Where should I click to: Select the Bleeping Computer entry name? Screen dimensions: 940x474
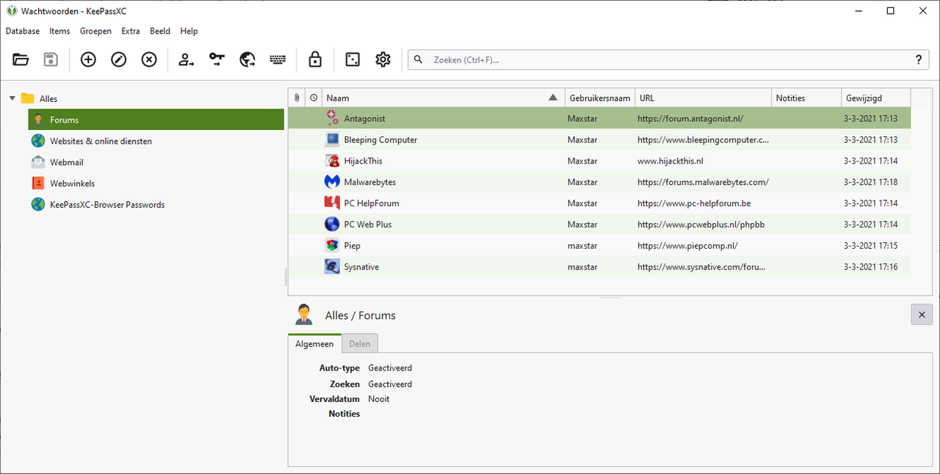point(380,139)
